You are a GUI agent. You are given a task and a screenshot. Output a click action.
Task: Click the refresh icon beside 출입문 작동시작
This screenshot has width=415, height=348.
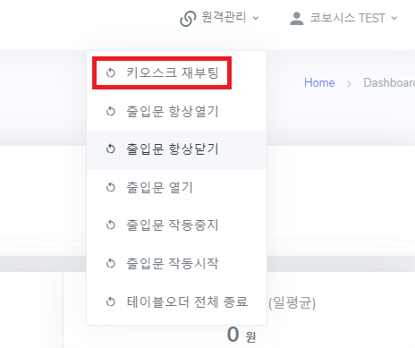tap(111, 263)
